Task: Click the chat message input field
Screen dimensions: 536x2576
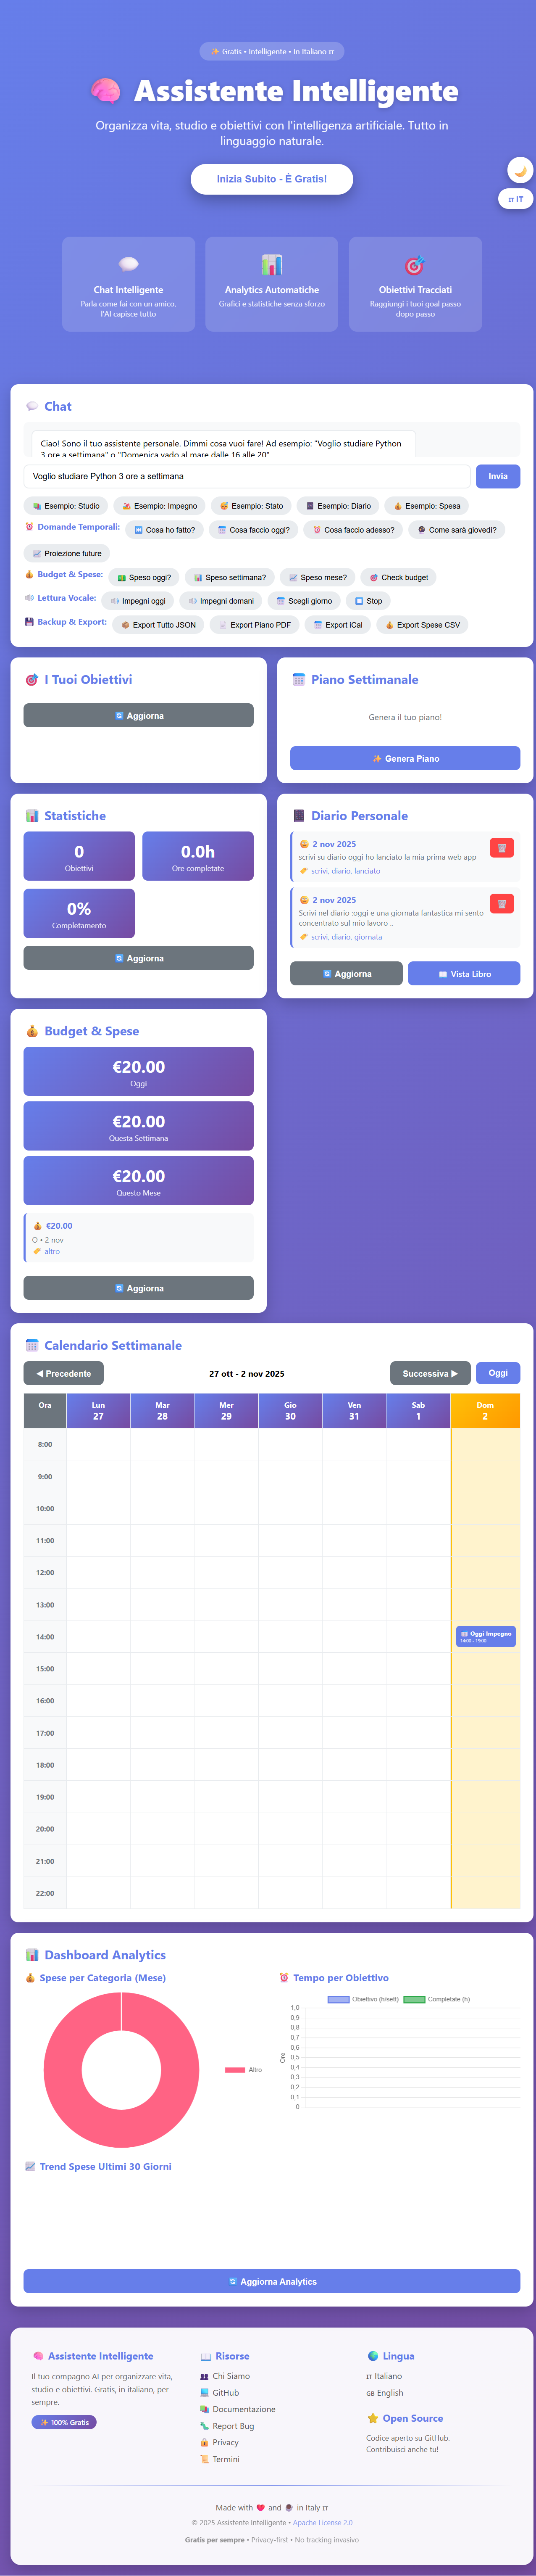Action: [x=245, y=477]
